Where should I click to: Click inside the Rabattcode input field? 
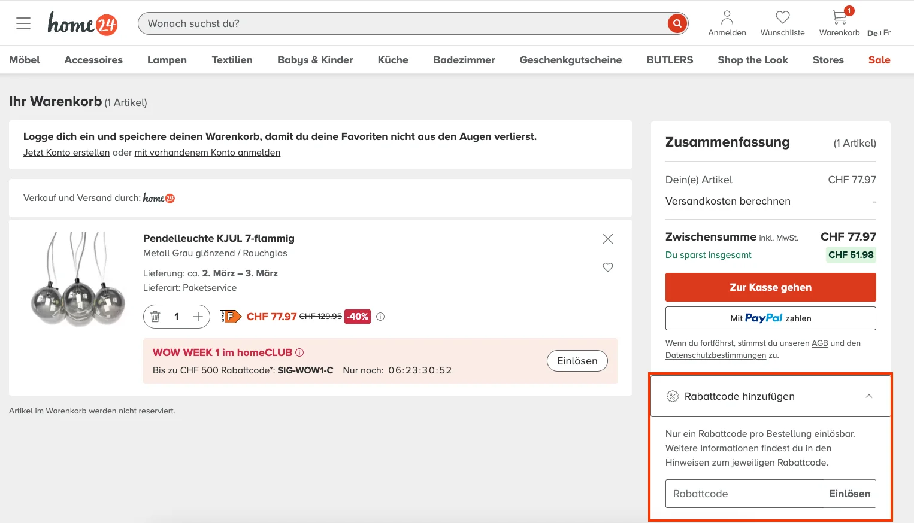click(x=743, y=494)
